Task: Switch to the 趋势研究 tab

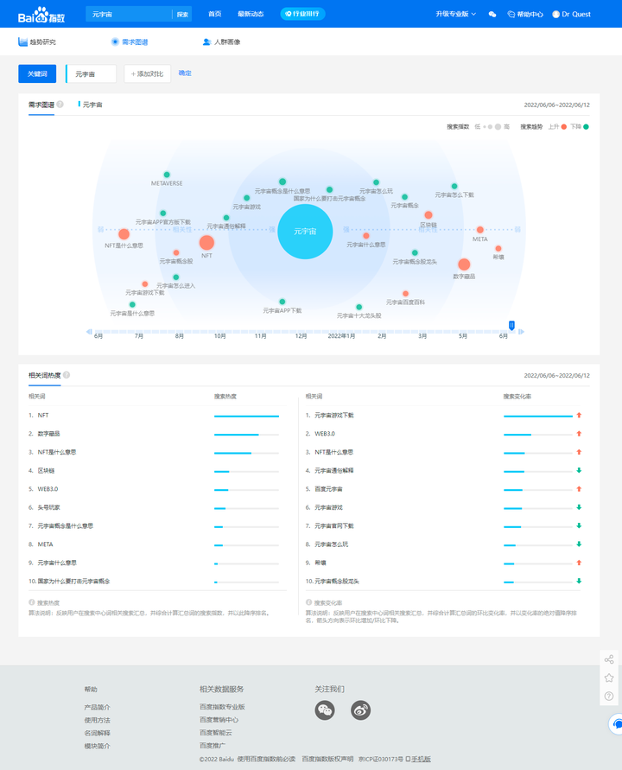Action: click(37, 41)
